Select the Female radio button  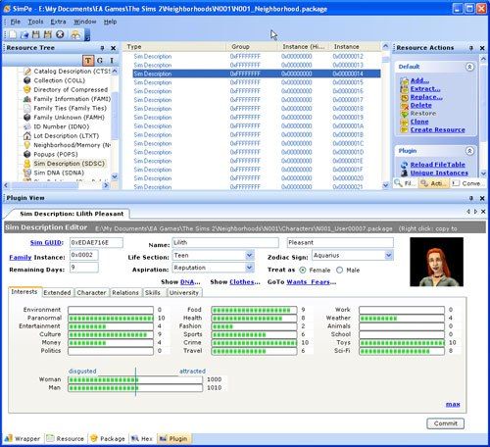pyautogui.click(x=303, y=271)
